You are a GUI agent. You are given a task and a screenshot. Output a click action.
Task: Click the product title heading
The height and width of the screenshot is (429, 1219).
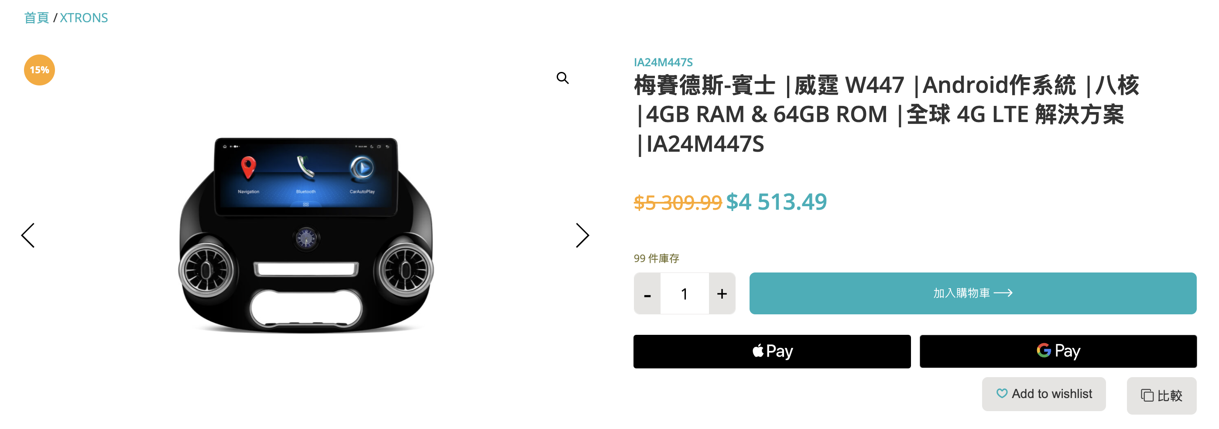887,115
